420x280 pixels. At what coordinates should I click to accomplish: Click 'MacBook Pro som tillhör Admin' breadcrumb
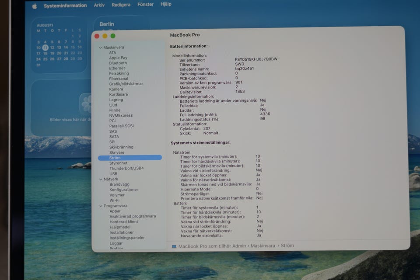(212, 246)
